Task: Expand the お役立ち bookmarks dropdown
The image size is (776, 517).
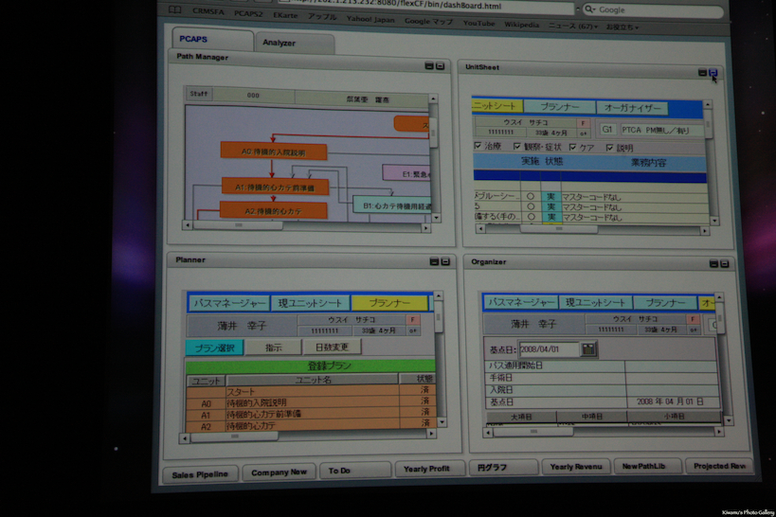Action: pos(623,27)
